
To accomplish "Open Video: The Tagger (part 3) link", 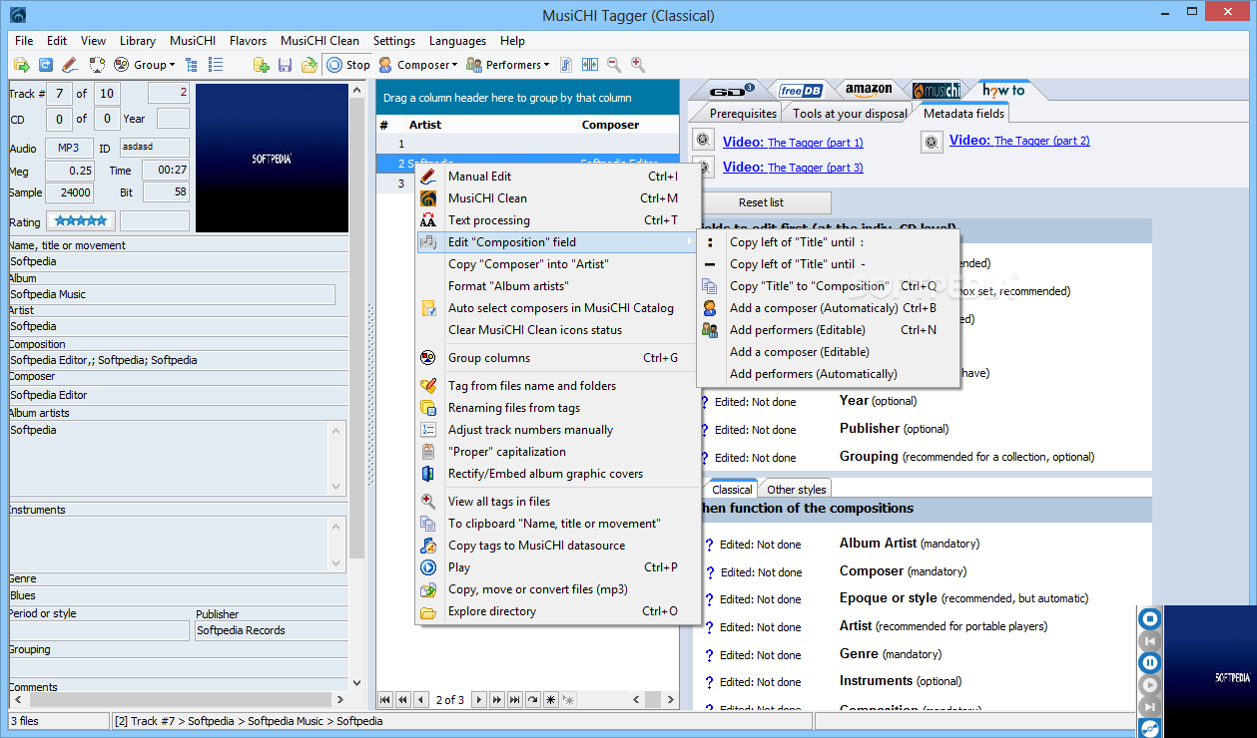I will (x=793, y=167).
